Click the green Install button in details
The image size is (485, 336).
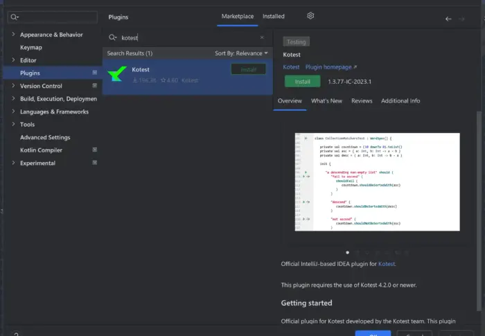coord(302,82)
